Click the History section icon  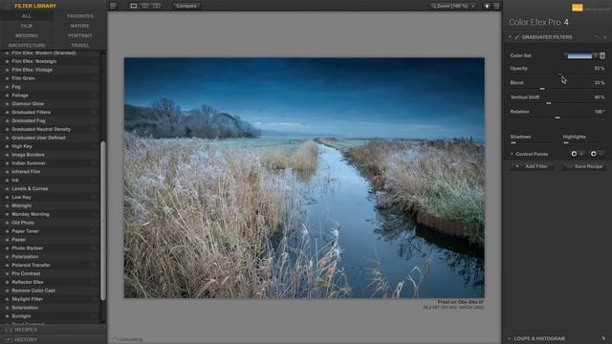(9, 340)
